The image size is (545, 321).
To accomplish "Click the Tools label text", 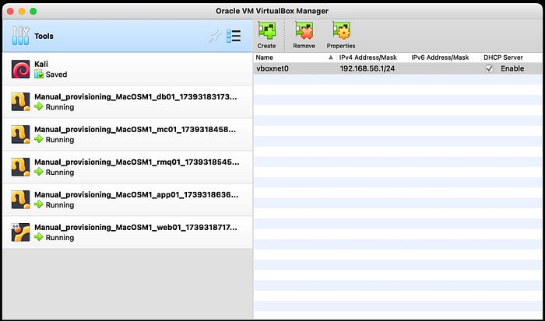I will click(44, 36).
